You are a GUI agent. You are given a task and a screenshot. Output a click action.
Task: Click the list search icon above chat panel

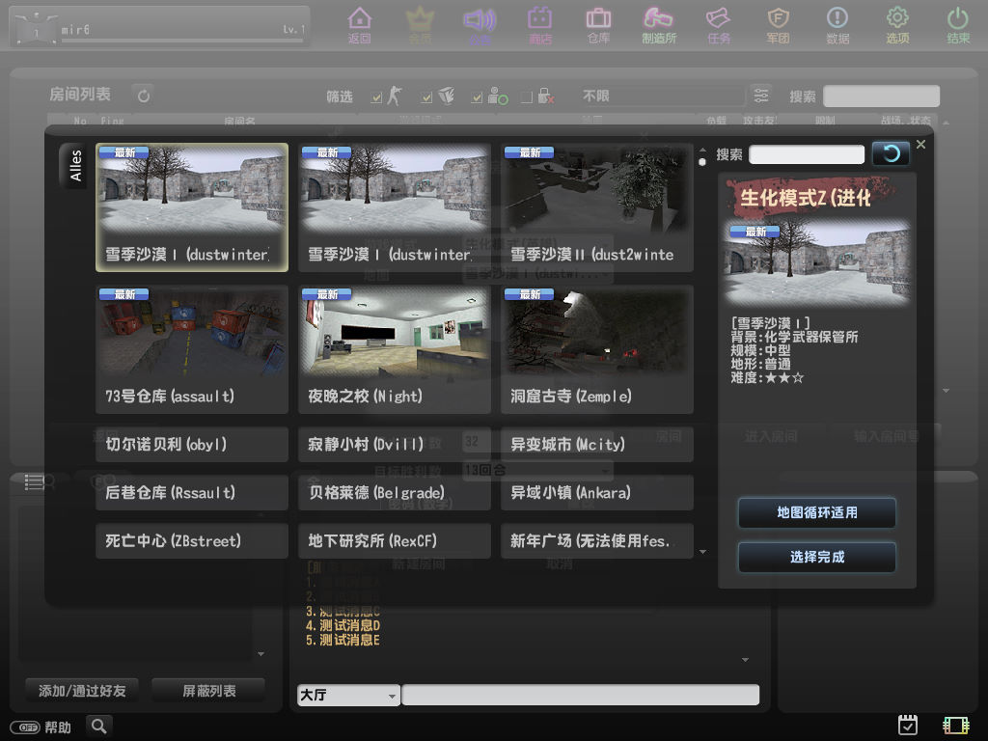point(39,482)
